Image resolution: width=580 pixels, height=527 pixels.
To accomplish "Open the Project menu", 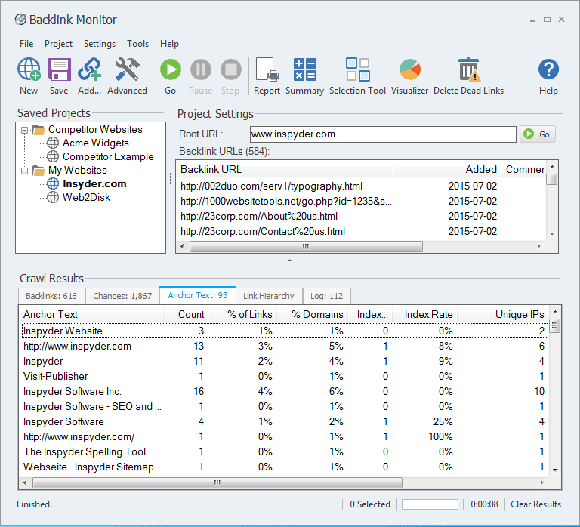I will tap(58, 44).
